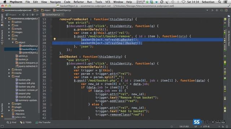Click the Run play button in toolbar
The height and width of the screenshot is (129, 231).
[x=213, y=10]
